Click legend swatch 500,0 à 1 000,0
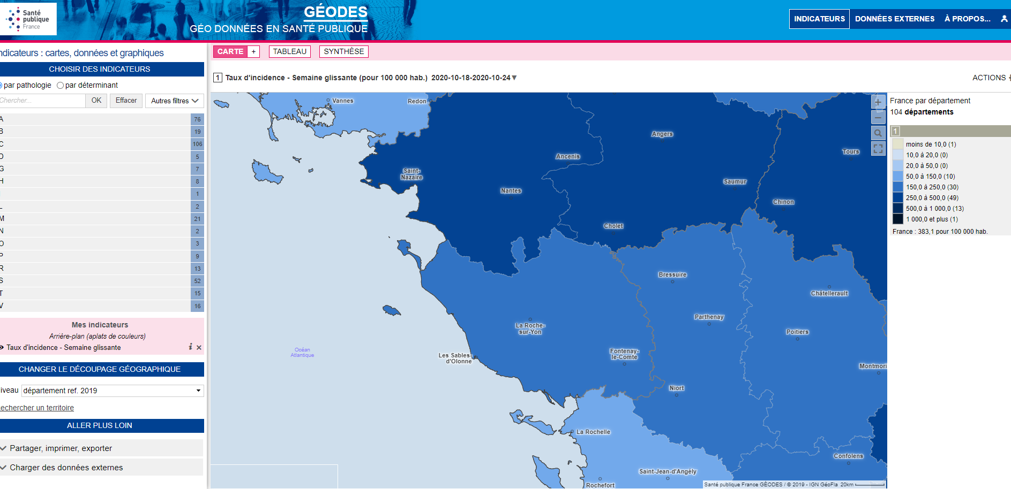Screen dimensions: 1011x489 click(x=898, y=208)
